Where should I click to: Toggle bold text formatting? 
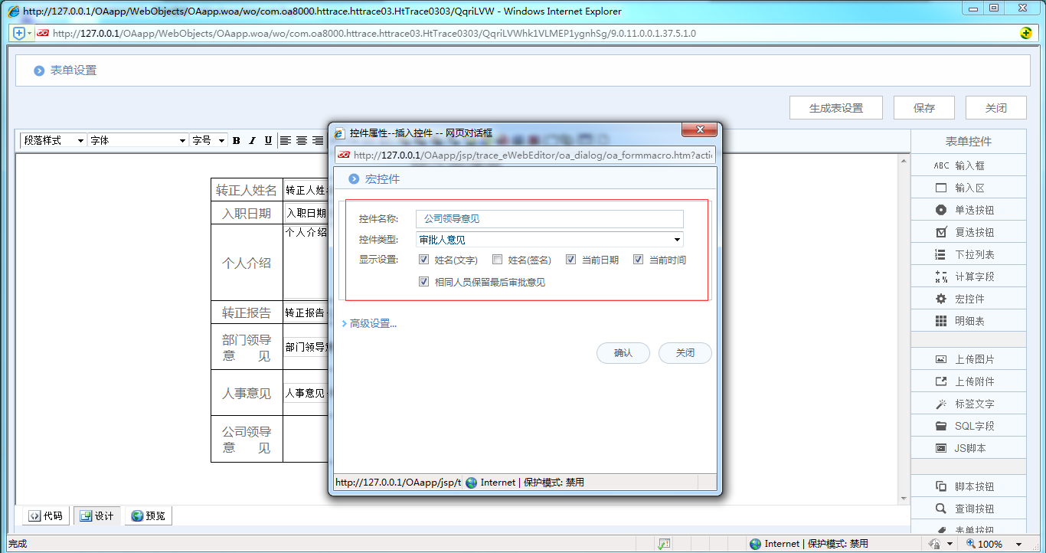tap(236, 140)
